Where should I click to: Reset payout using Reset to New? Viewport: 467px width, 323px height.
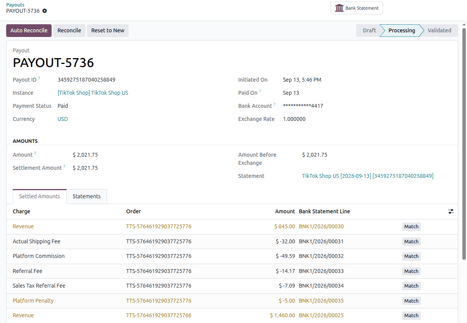click(108, 30)
